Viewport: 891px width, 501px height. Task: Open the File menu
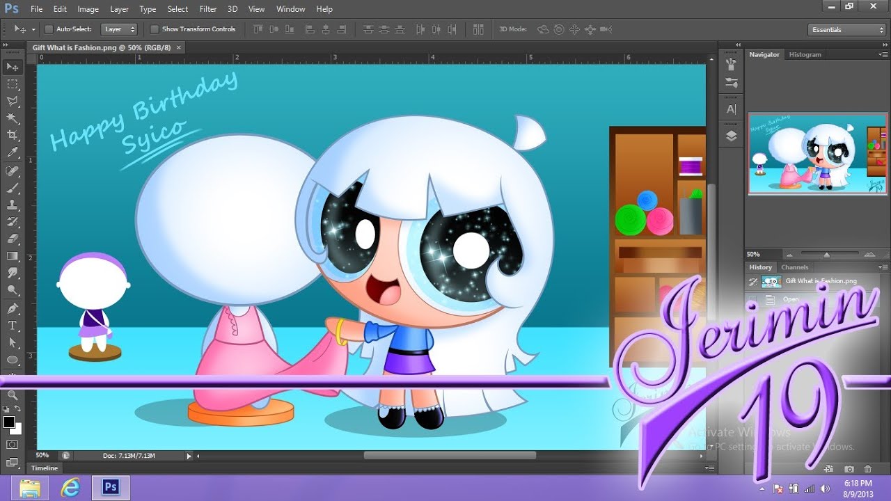pyautogui.click(x=37, y=9)
